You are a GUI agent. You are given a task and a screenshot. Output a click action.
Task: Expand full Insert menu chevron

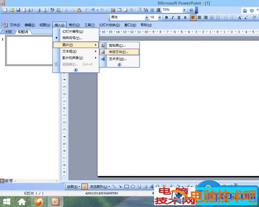click(x=76, y=70)
